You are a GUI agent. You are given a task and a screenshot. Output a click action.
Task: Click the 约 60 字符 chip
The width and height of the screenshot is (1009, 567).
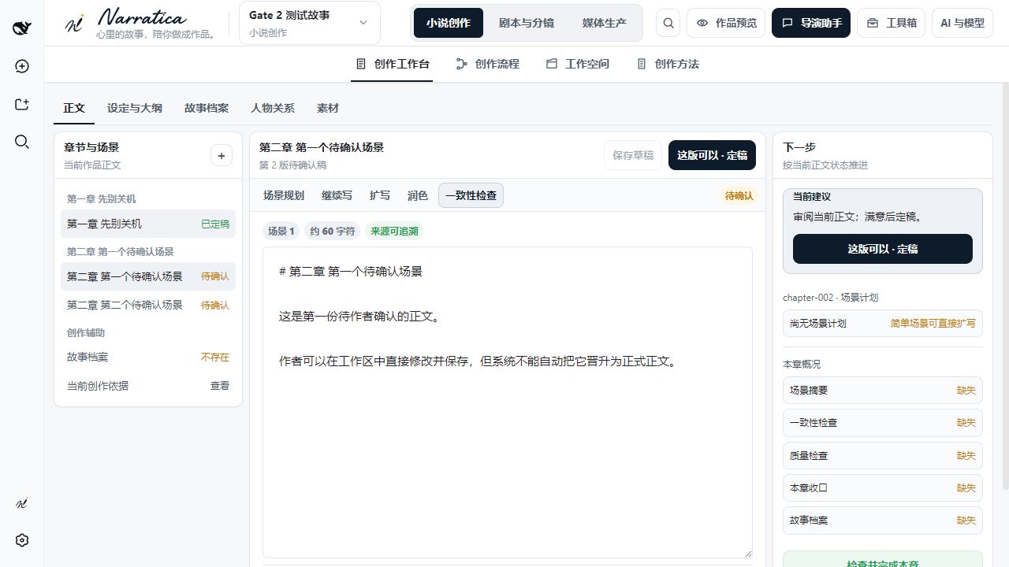tap(333, 231)
